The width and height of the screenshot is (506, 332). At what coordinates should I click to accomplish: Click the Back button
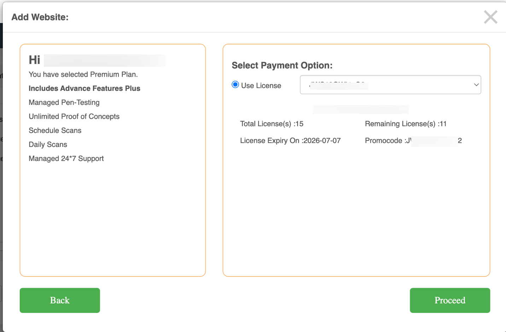[x=59, y=300]
